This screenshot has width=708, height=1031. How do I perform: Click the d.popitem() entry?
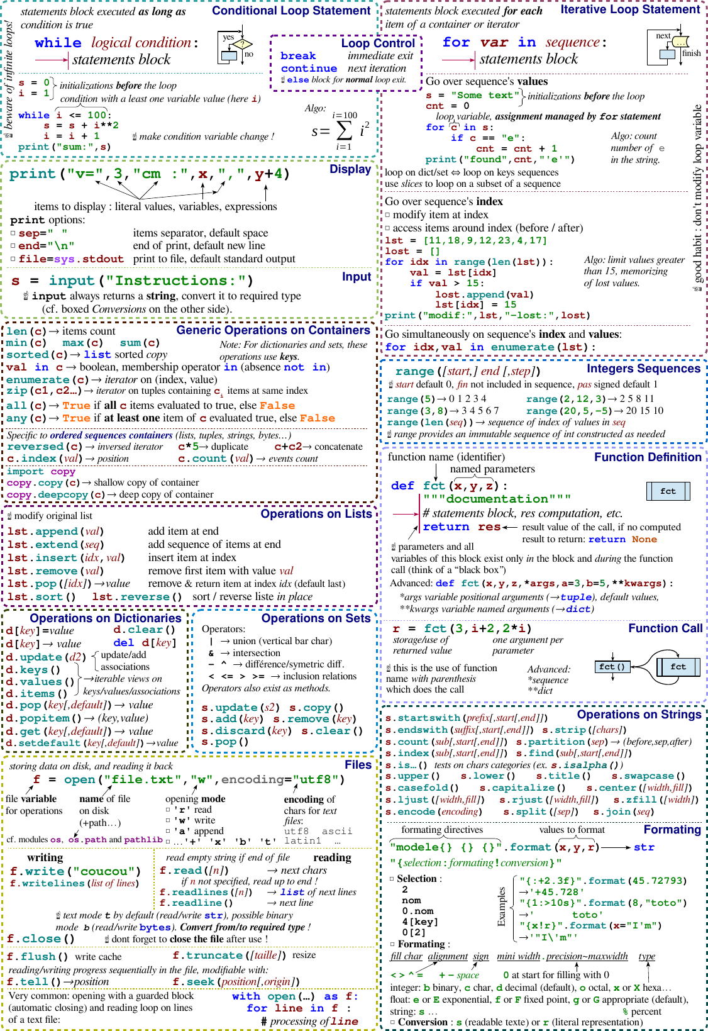(44, 718)
